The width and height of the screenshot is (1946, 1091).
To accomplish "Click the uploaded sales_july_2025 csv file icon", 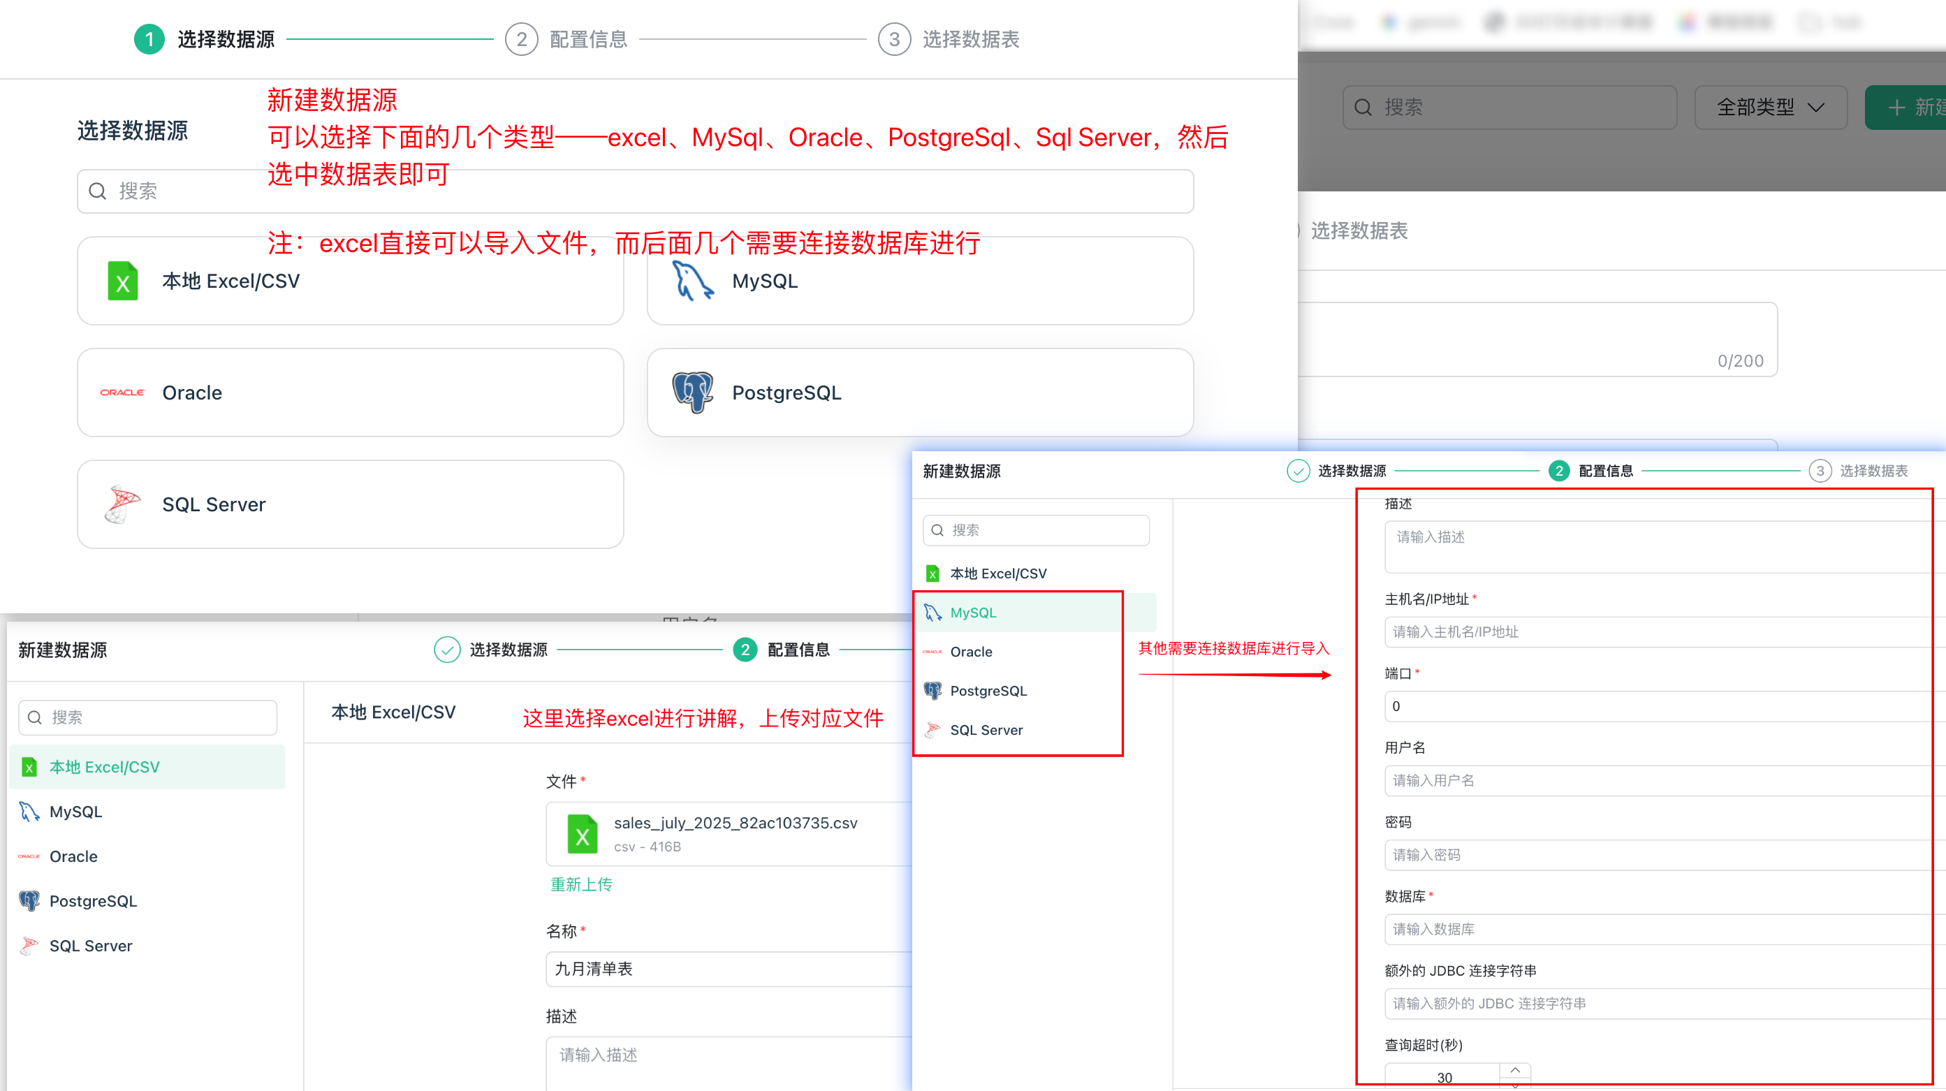I will tap(583, 834).
